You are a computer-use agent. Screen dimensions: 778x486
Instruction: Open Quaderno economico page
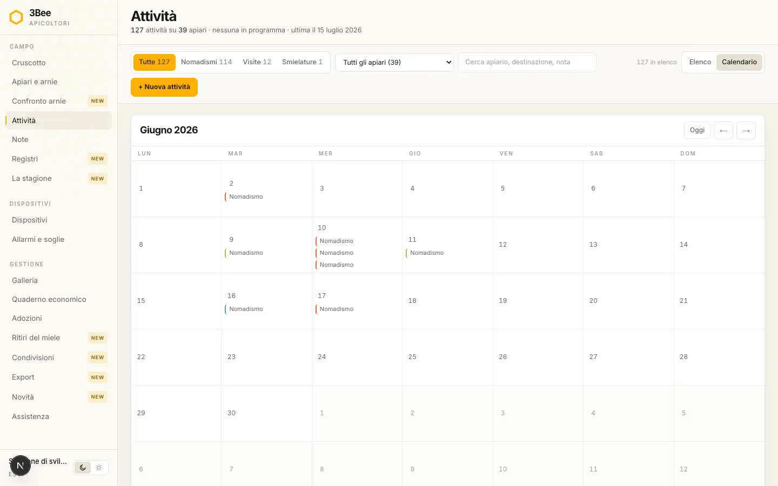pyautogui.click(x=58, y=299)
